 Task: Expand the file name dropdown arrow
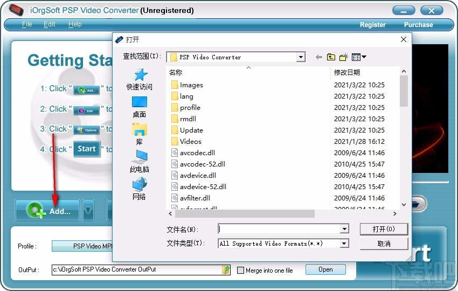pos(344,229)
